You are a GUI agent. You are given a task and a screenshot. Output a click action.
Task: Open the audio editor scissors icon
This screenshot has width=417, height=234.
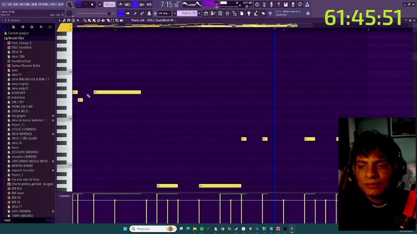click(x=264, y=5)
